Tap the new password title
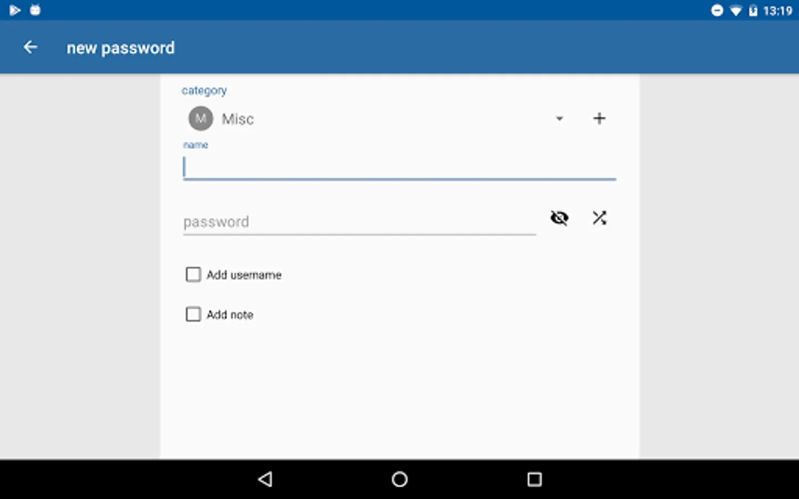The image size is (799, 499). click(120, 48)
